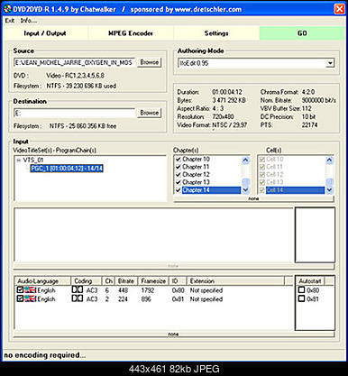
Task: Click down arrow of Chapter list scrollbar
Action: tap(245, 190)
